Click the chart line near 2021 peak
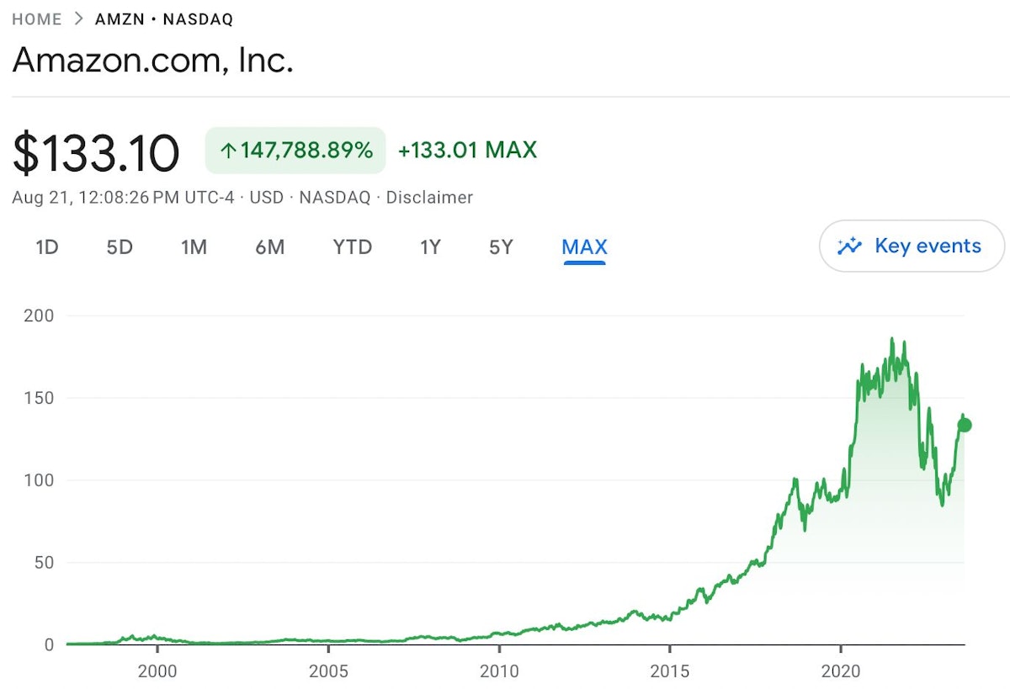Screen dimensions: 1010x689 pyautogui.click(x=891, y=339)
